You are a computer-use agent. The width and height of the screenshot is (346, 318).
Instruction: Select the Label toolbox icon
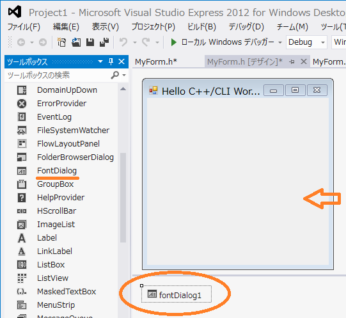click(22, 238)
